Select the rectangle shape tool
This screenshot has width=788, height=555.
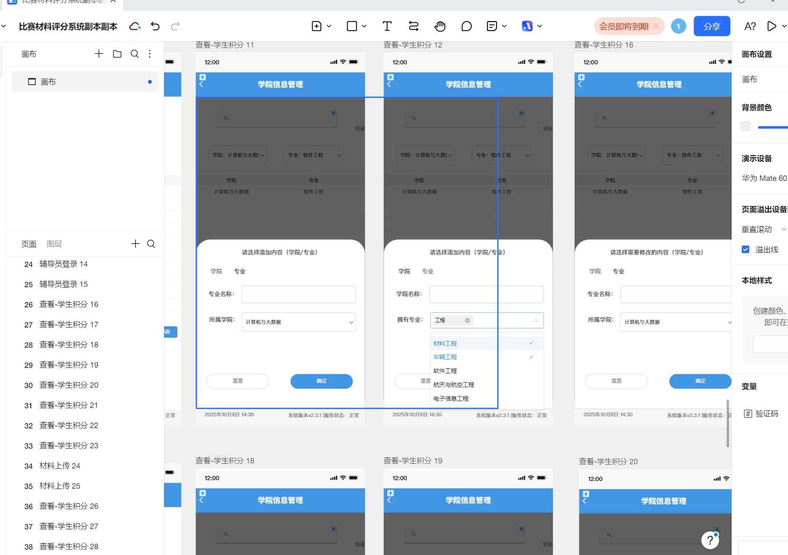click(352, 26)
